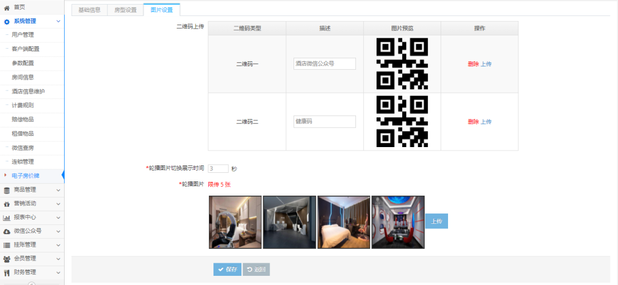618x285 pixels.
Task: Click the database icon beside 商品管理
Action: 7,190
